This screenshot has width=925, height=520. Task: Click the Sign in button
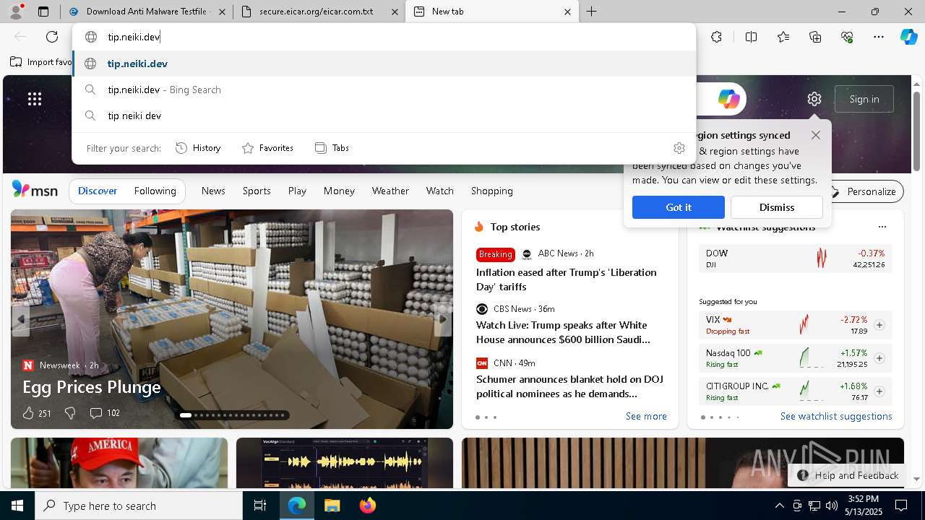click(864, 99)
